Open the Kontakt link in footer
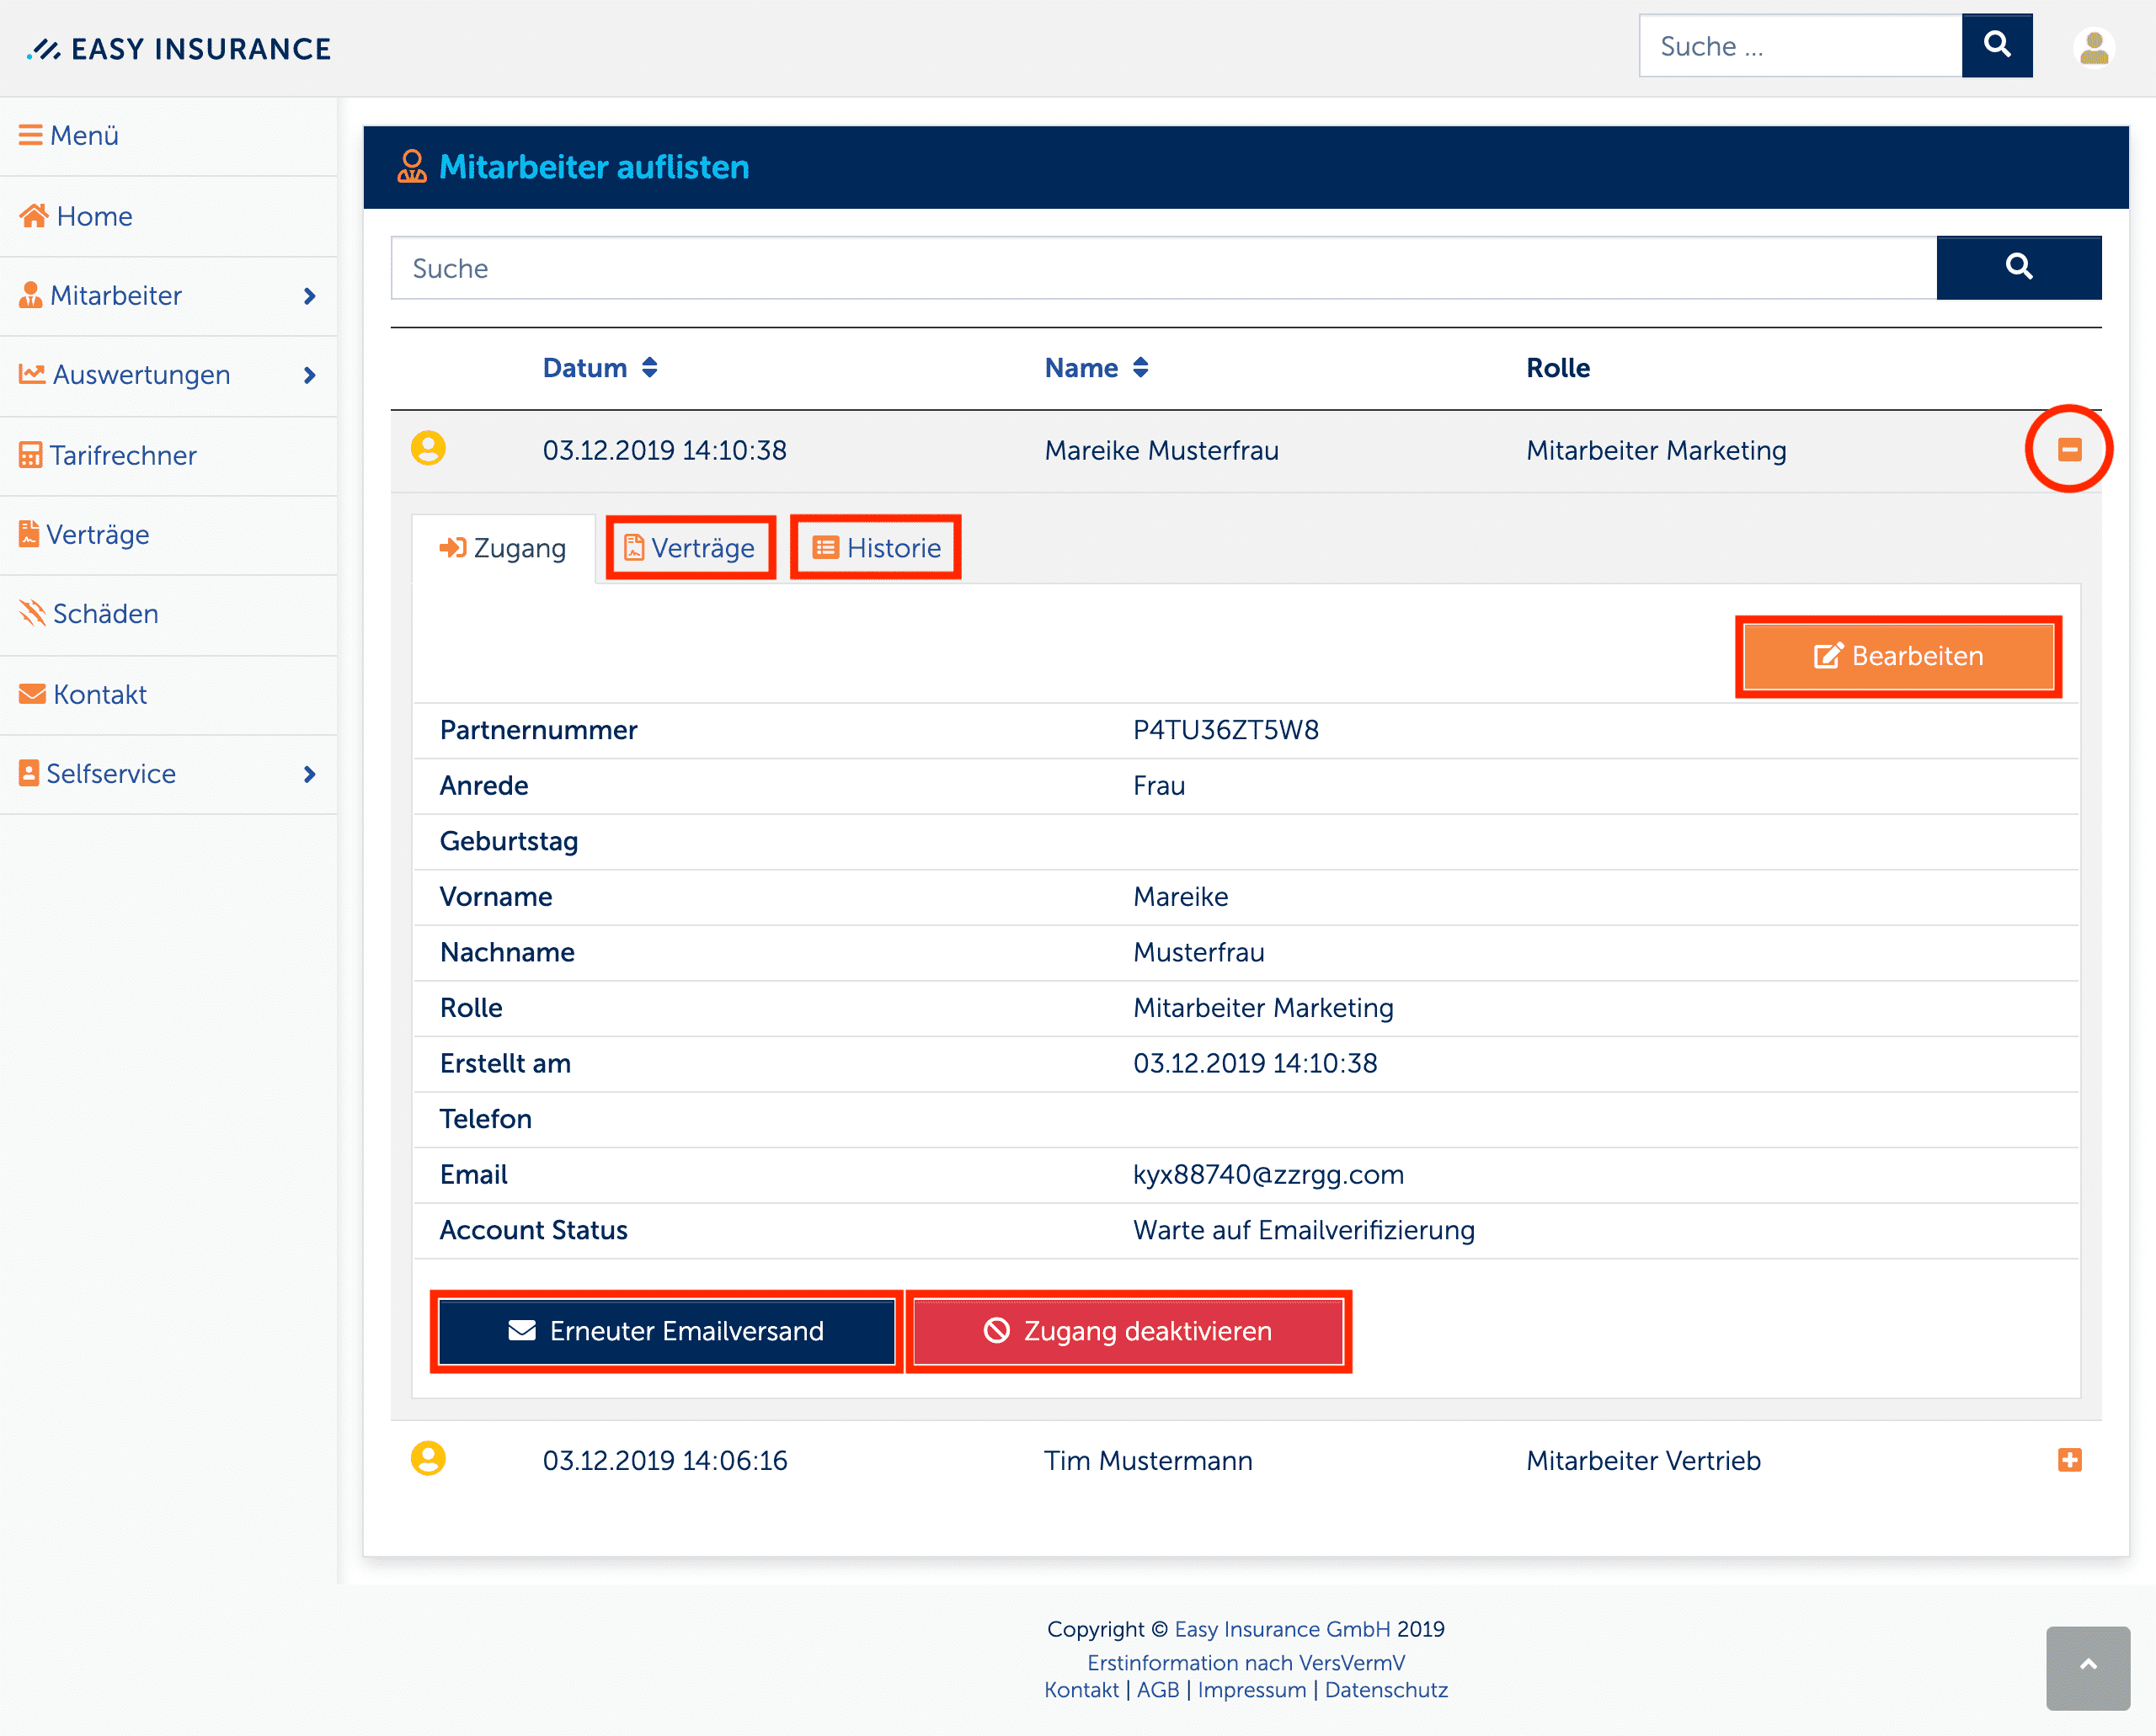Image resolution: width=2156 pixels, height=1736 pixels. [1081, 1690]
